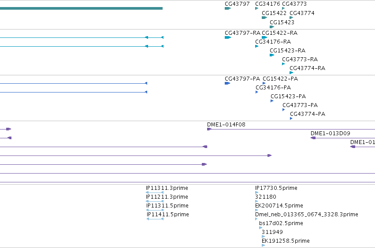Click the CG43773-PA label
Viewport: 375px width, 248px height.
pos(300,105)
